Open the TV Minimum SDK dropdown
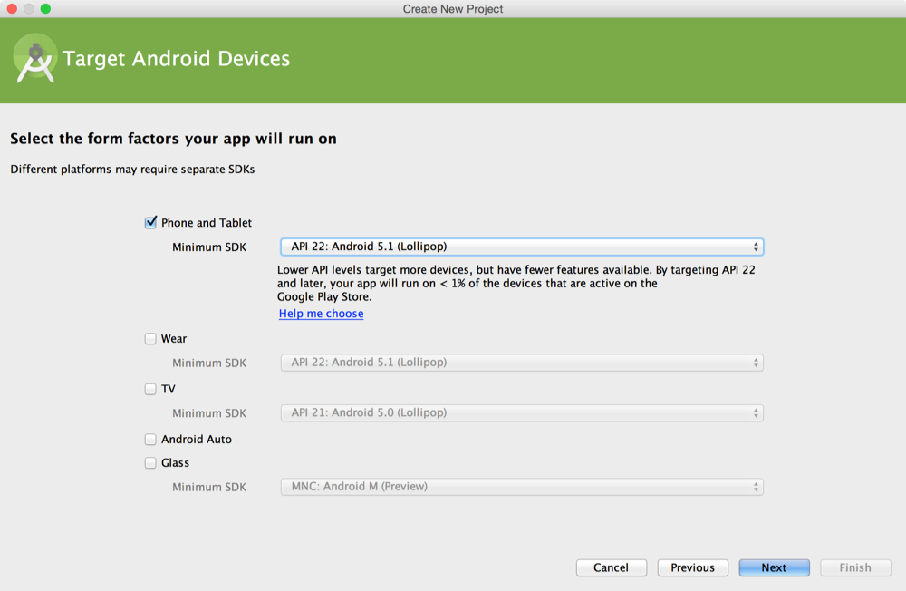The height and width of the screenshot is (591, 906). (522, 413)
